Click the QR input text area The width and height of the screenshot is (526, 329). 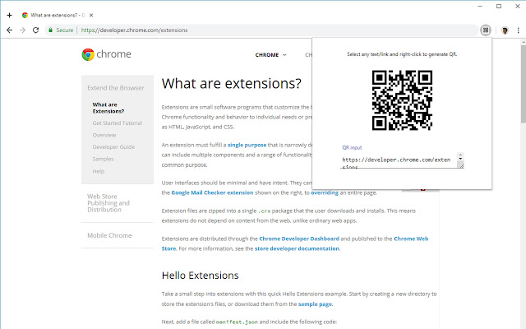pos(399,161)
